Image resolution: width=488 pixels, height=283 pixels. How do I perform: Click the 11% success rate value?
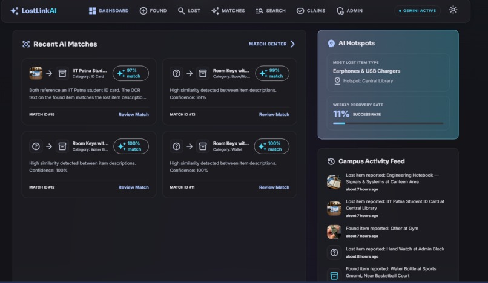click(341, 114)
